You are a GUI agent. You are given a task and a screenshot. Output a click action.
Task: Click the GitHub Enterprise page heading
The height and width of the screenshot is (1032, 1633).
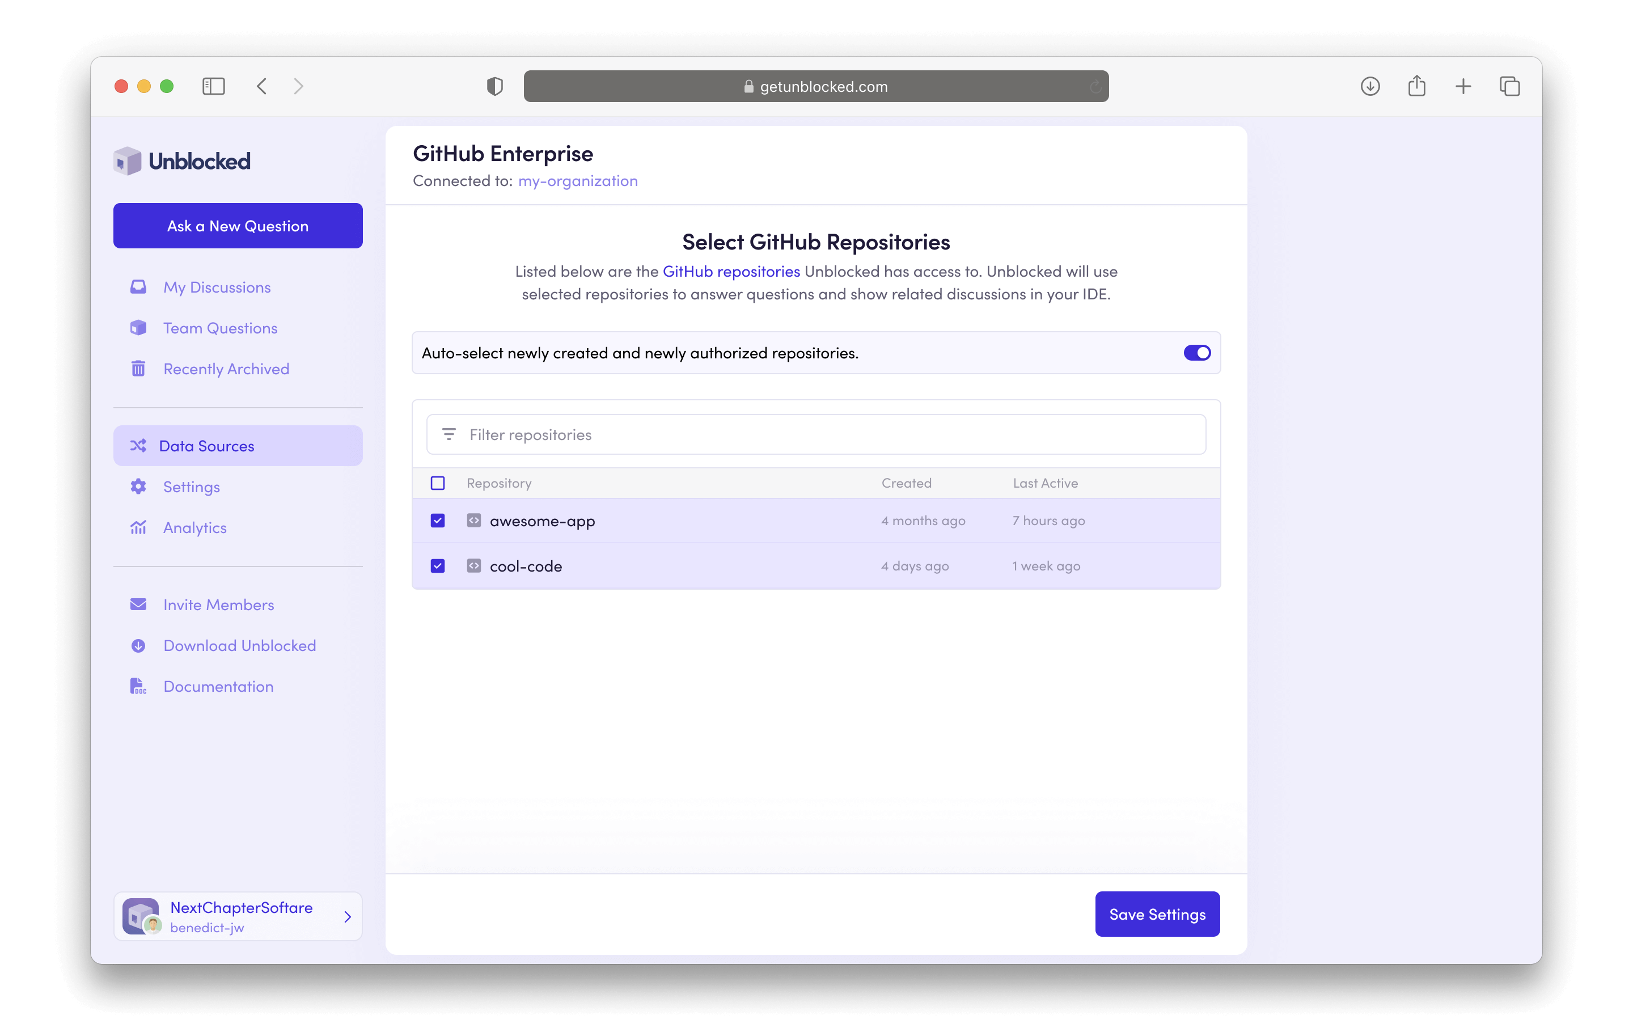(502, 153)
